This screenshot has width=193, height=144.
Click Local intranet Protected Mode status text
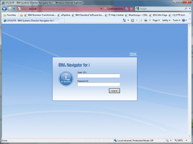pyautogui.click(x=135, y=140)
